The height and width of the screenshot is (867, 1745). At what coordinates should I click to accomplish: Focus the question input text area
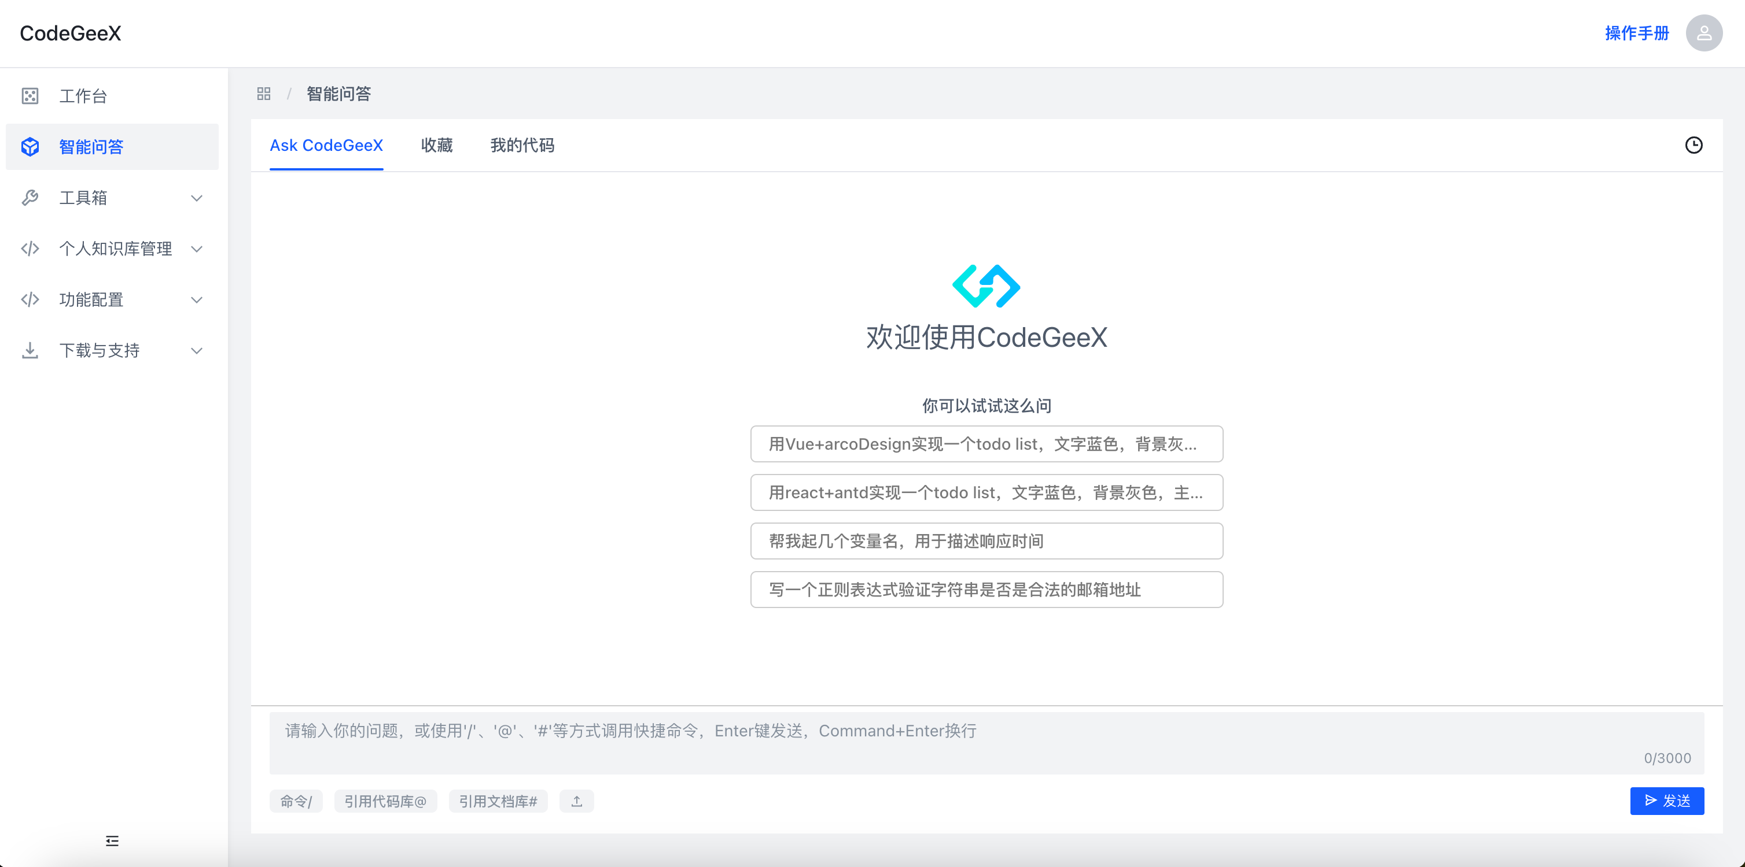click(x=986, y=743)
